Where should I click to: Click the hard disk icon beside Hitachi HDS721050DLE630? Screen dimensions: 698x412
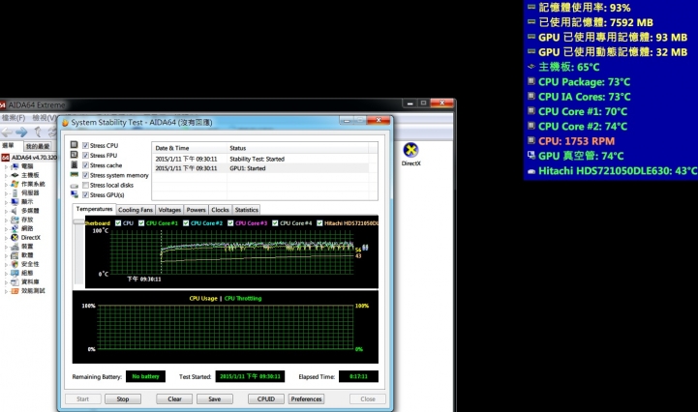[x=531, y=171]
